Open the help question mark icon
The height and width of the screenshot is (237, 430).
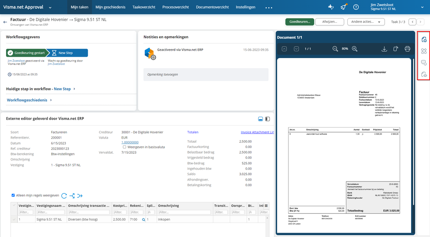[x=356, y=7]
